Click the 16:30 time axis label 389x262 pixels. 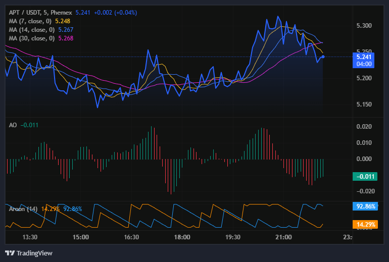(x=131, y=237)
